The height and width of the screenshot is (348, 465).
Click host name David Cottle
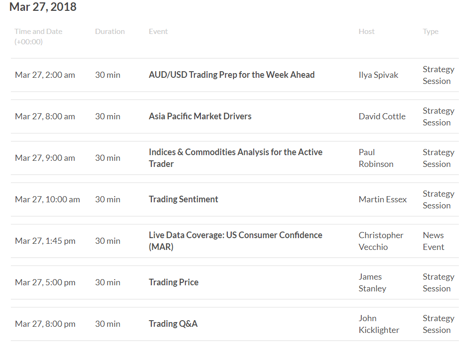pos(382,116)
